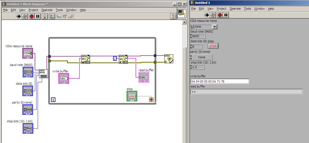Click Run Continuously on front panel toolbar
309x143 pixels.
[213, 15]
